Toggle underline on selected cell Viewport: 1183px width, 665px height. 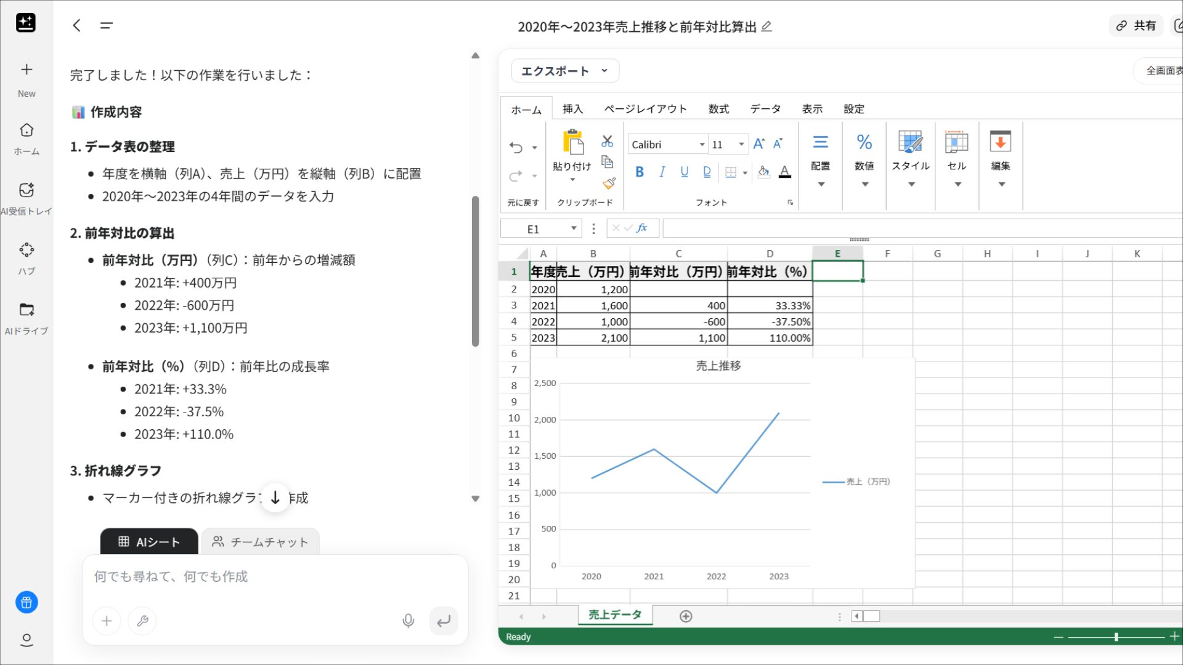[x=684, y=172]
